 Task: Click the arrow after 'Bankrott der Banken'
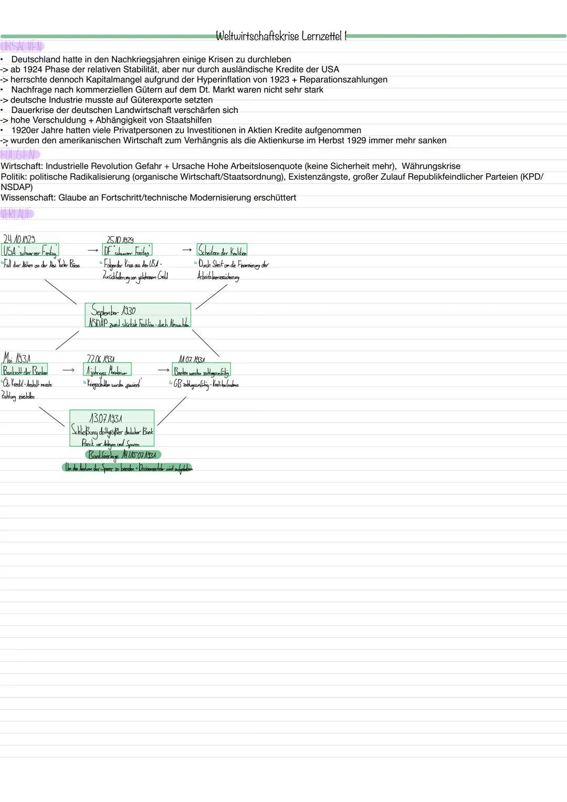[68, 370]
